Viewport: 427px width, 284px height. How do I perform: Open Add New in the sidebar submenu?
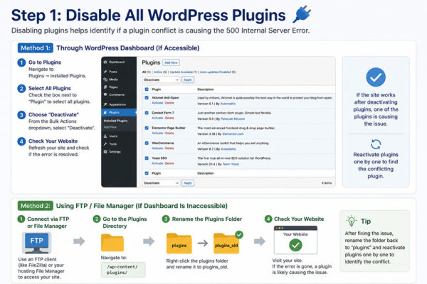110,127
